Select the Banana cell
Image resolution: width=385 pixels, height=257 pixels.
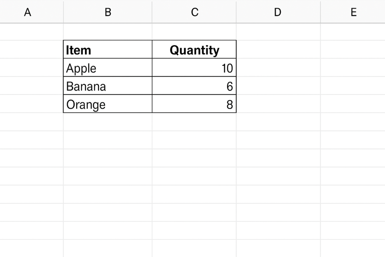pyautogui.click(x=108, y=86)
